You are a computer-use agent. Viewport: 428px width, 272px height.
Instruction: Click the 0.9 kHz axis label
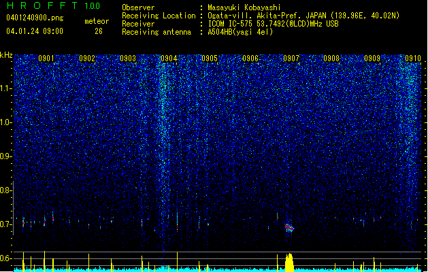pos(6,156)
